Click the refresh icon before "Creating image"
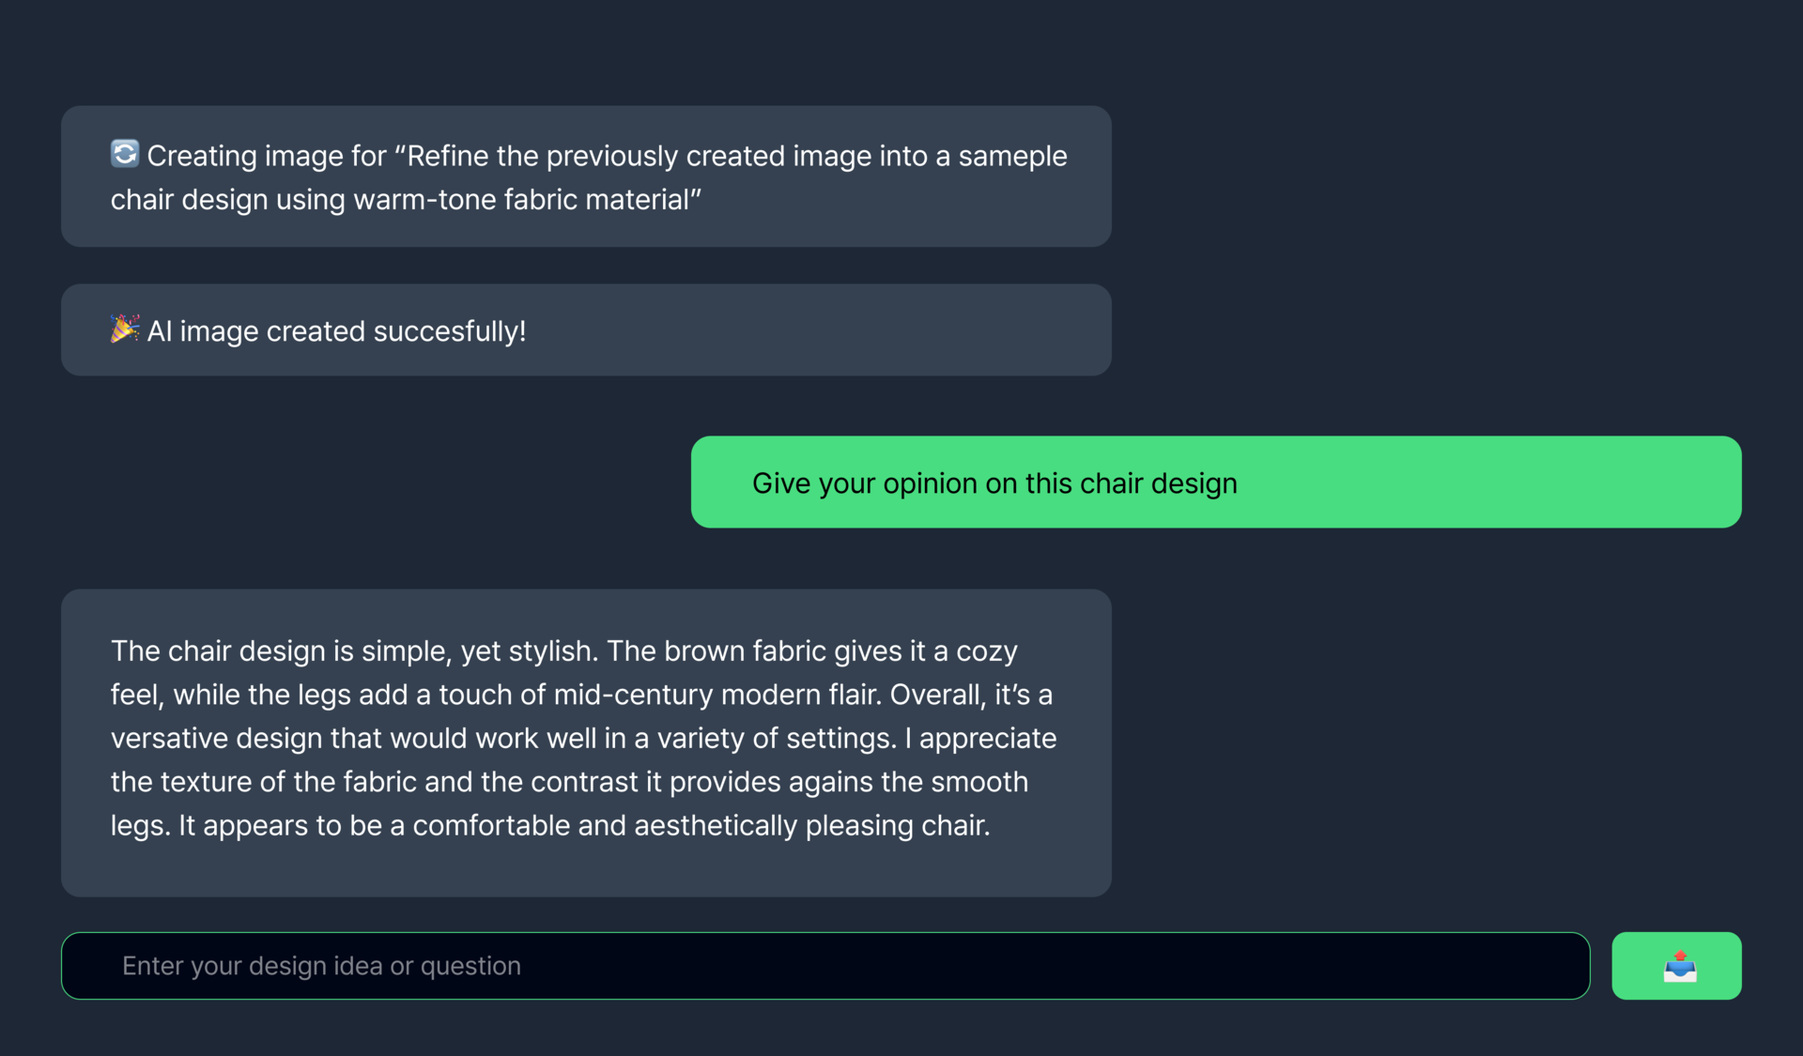 [x=125, y=154]
